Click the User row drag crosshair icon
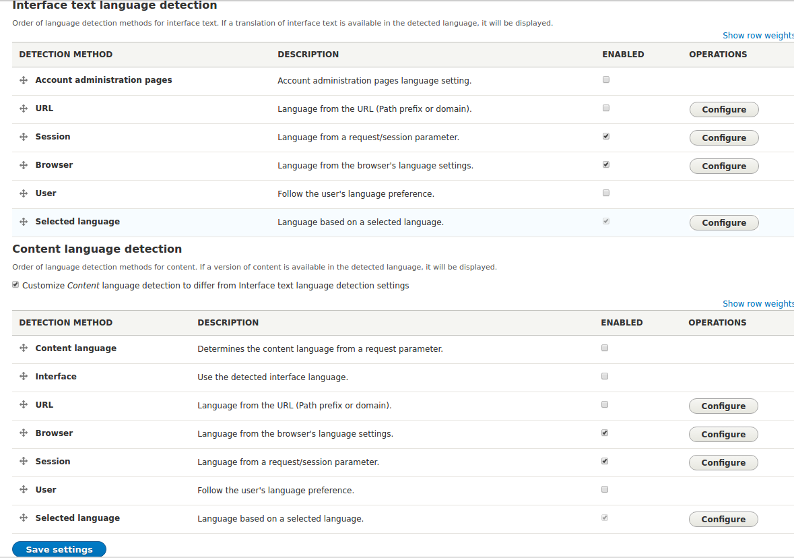 pyautogui.click(x=24, y=193)
